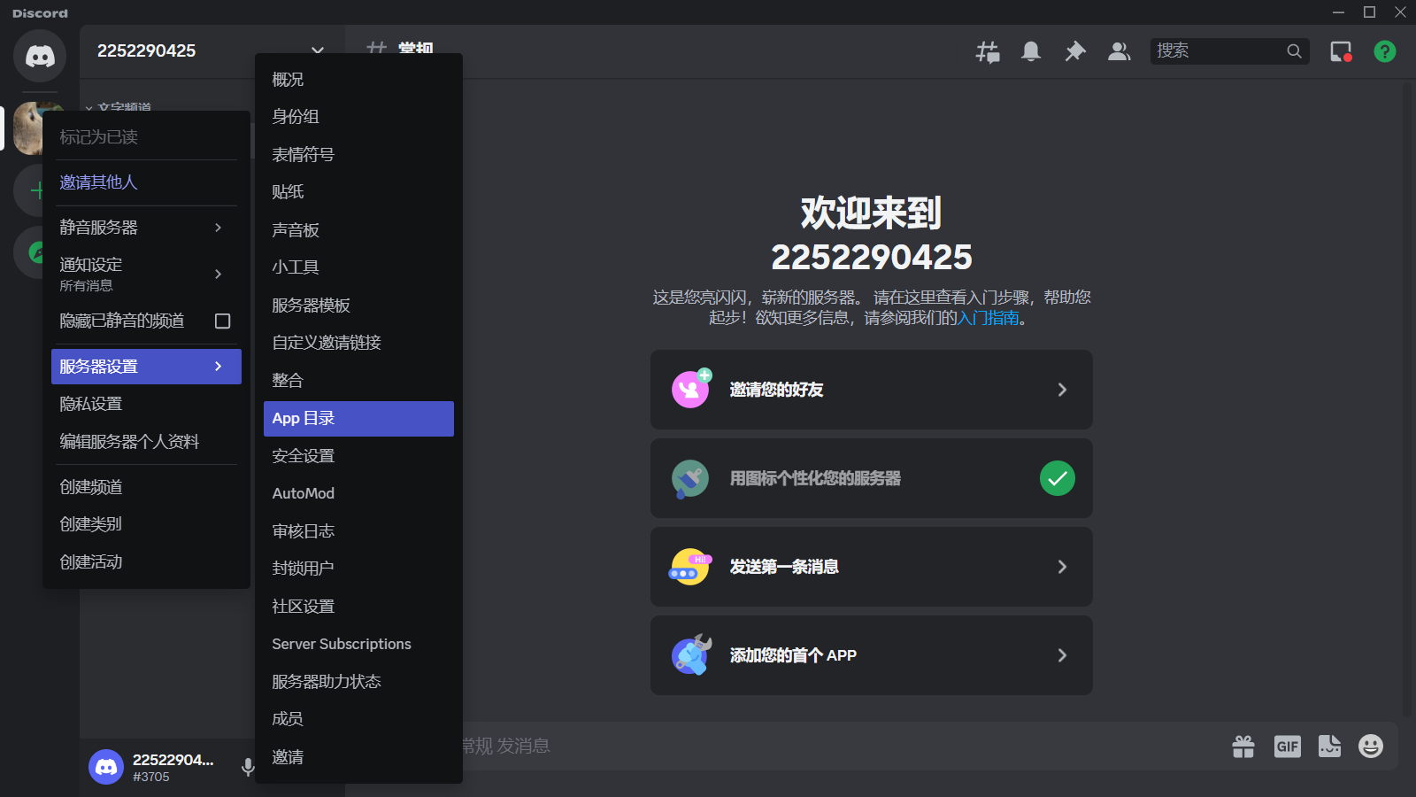Expand the 静音服务器 submenu arrow
This screenshot has height=797, width=1416.
pyautogui.click(x=219, y=228)
